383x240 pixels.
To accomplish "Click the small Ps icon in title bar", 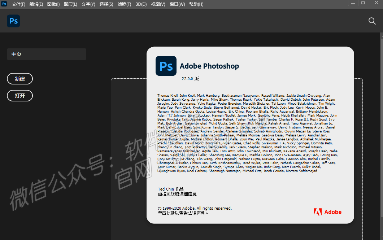I will (4, 4).
